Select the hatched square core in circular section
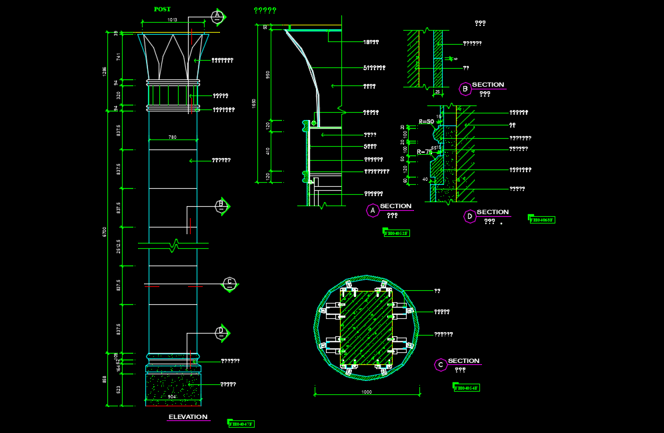Screen dimensions: 664x433 coord(366,328)
